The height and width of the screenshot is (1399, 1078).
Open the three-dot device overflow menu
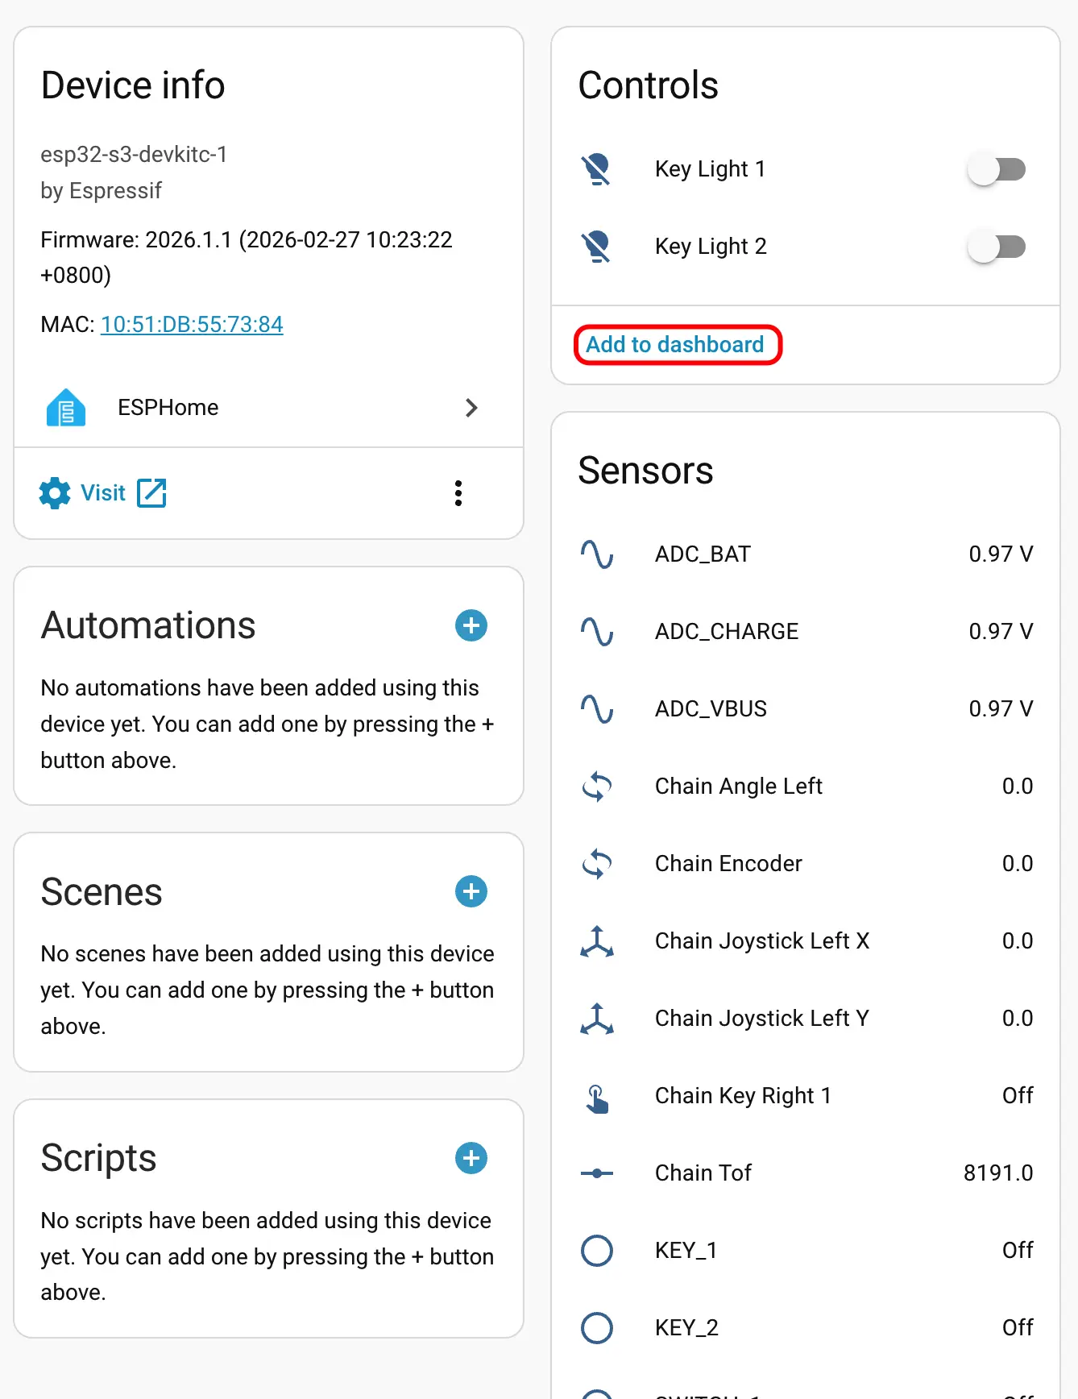[x=458, y=493]
